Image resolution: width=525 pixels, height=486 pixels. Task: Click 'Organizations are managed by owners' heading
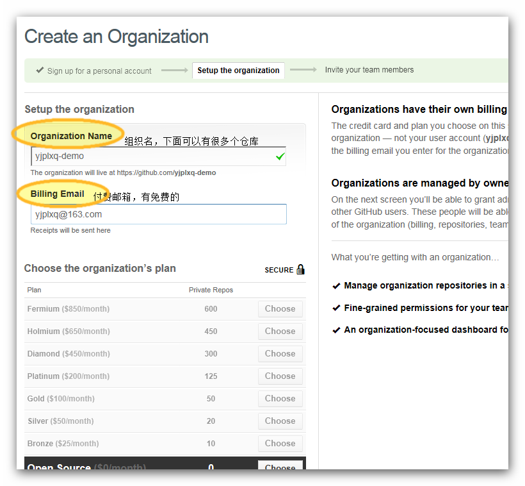[x=420, y=183]
